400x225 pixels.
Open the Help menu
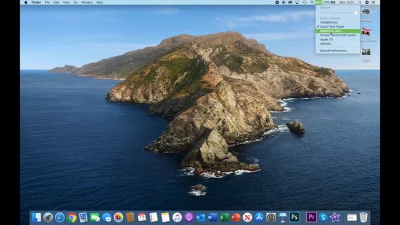tap(99, 2)
